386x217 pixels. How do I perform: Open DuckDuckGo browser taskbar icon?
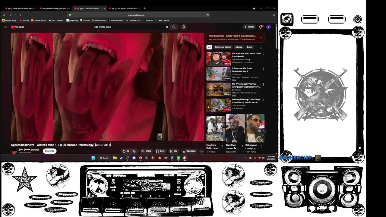185,158
